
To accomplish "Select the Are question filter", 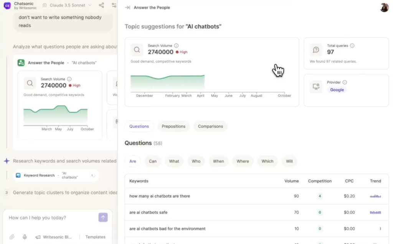I will tap(132, 161).
